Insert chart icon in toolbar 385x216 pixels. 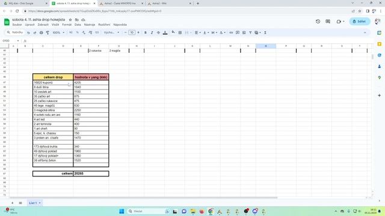[244, 32]
